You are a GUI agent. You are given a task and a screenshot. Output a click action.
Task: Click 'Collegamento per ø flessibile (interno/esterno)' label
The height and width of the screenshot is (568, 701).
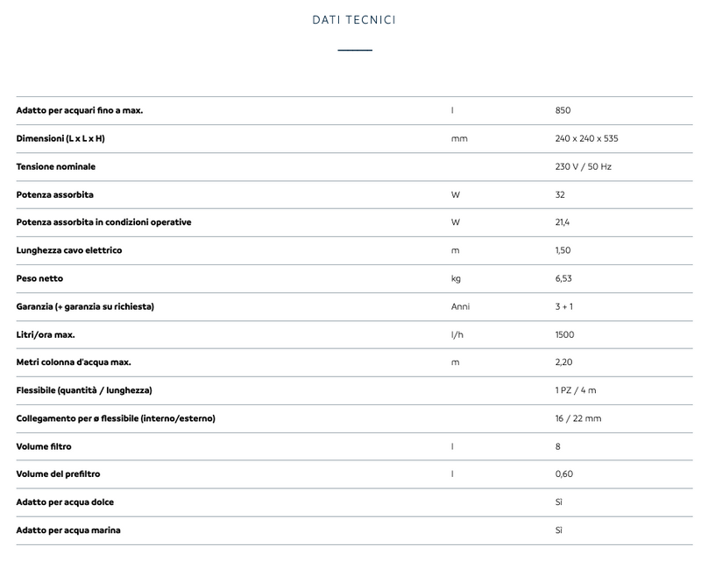[116, 418]
